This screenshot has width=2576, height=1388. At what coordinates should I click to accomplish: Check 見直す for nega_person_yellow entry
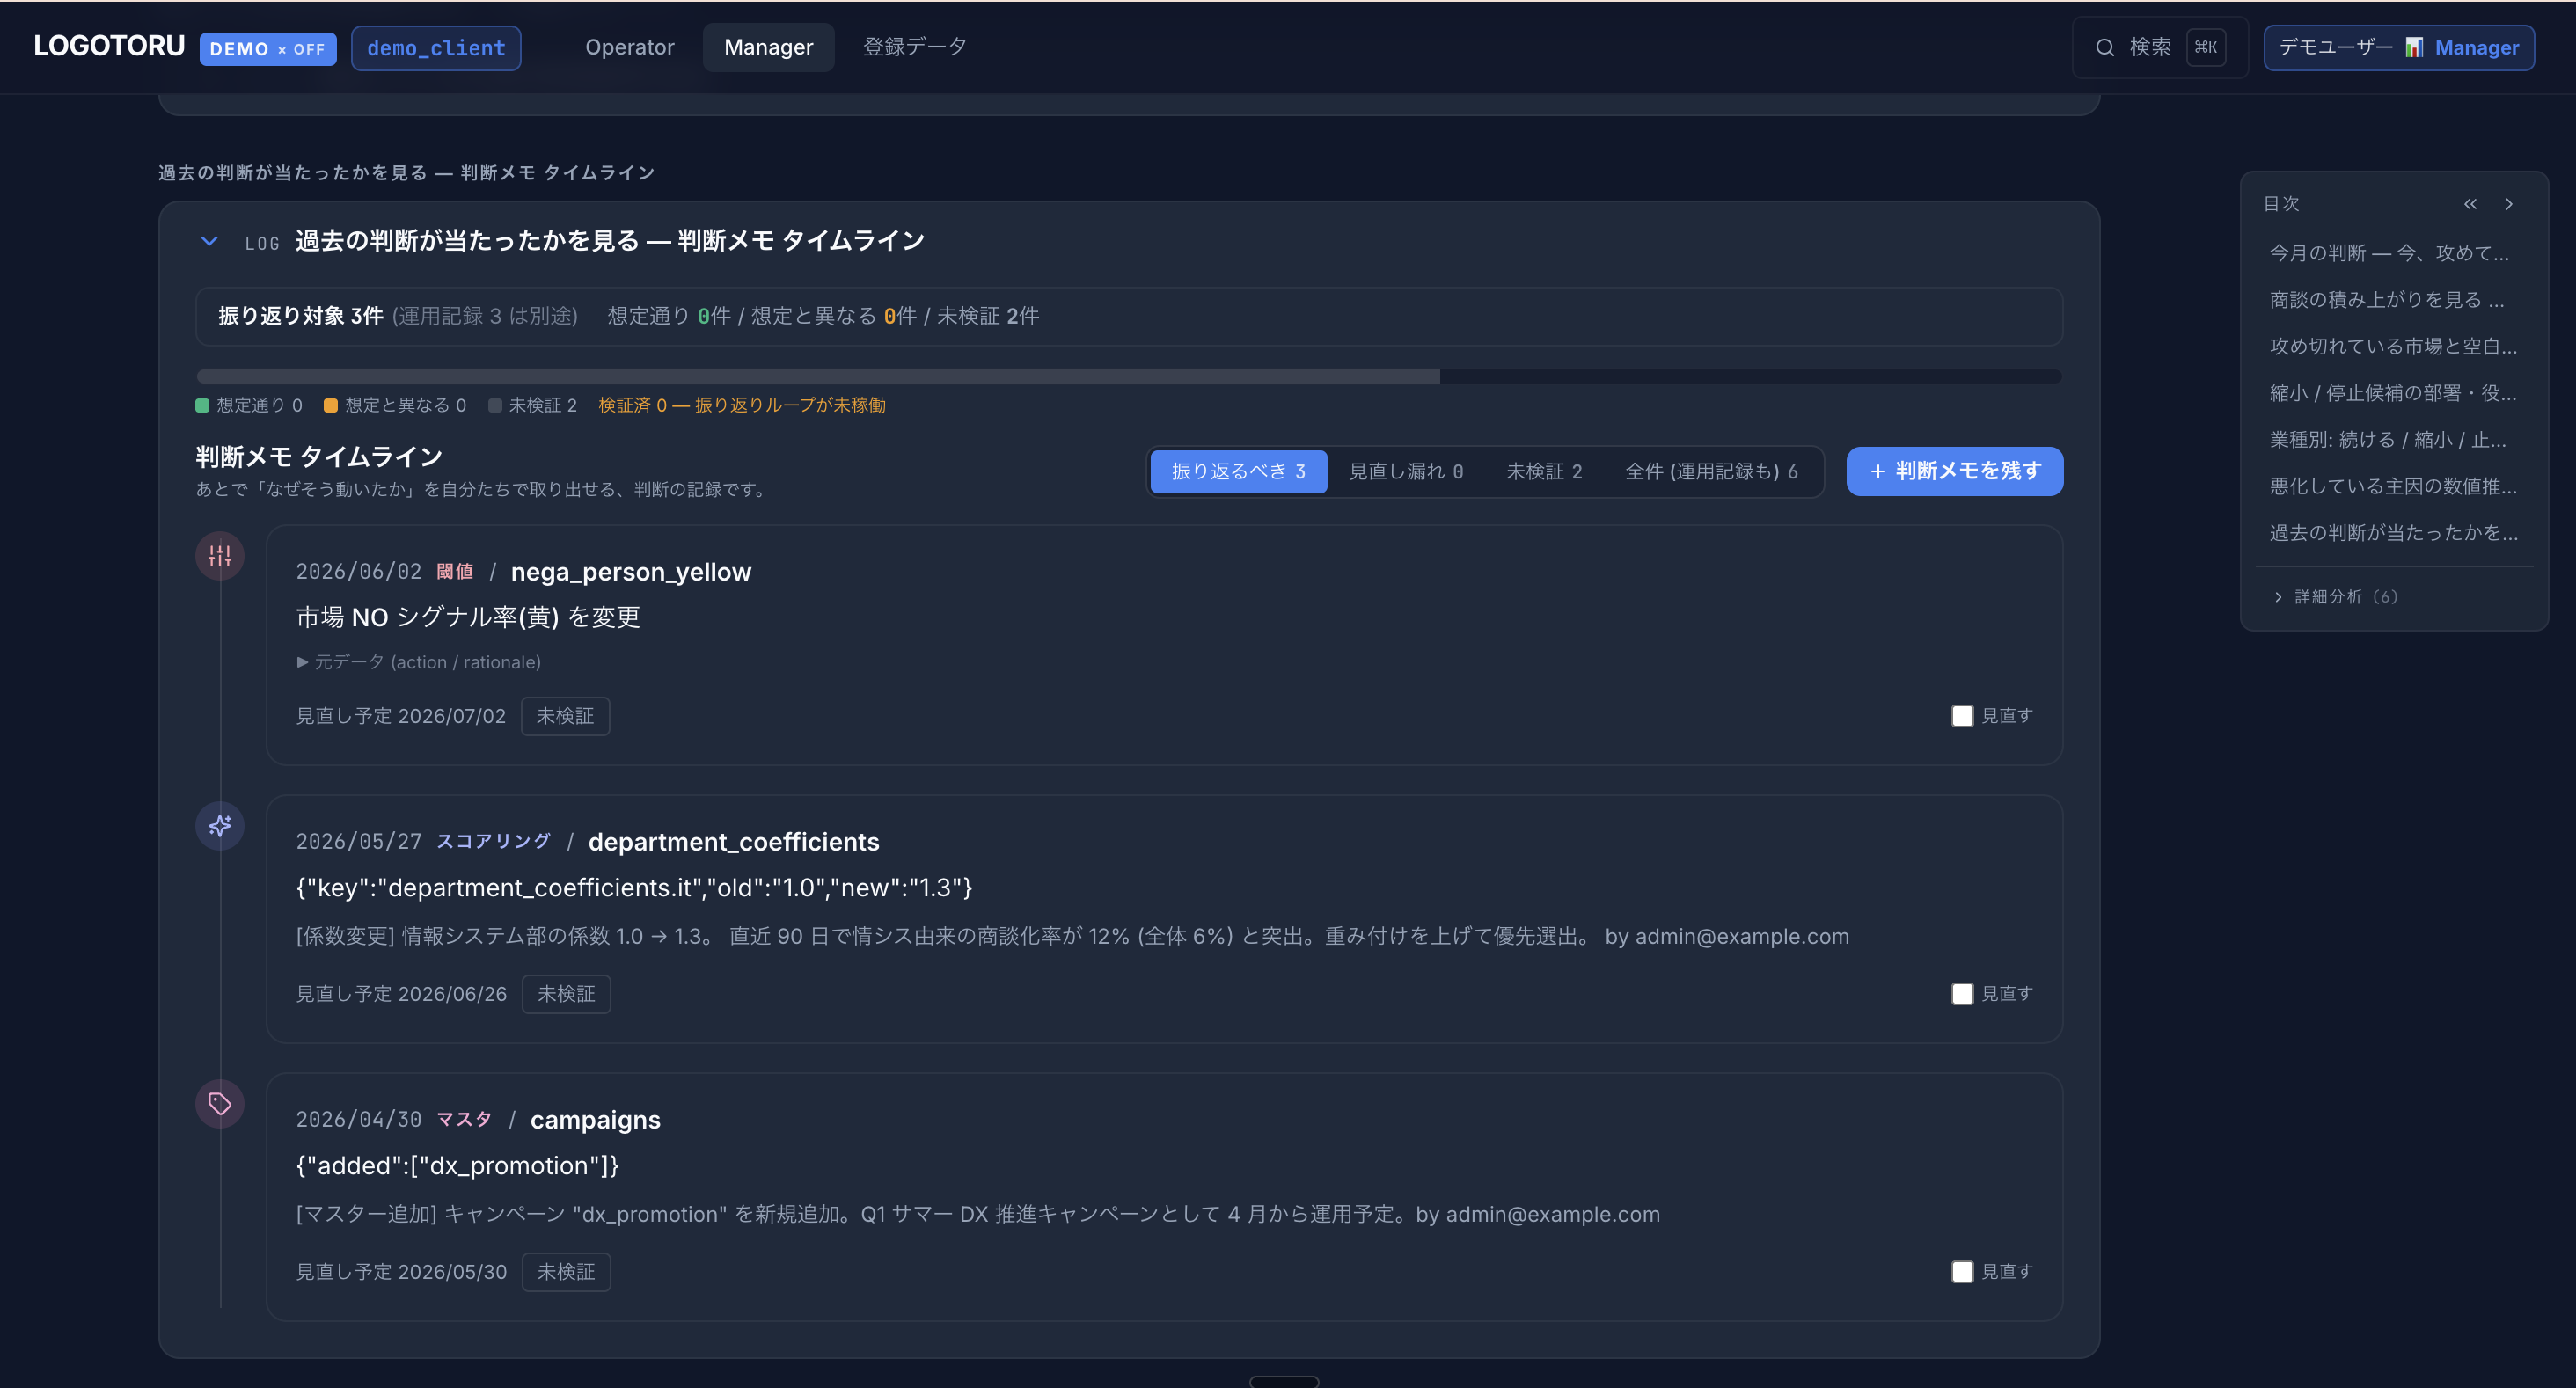click(x=1962, y=716)
